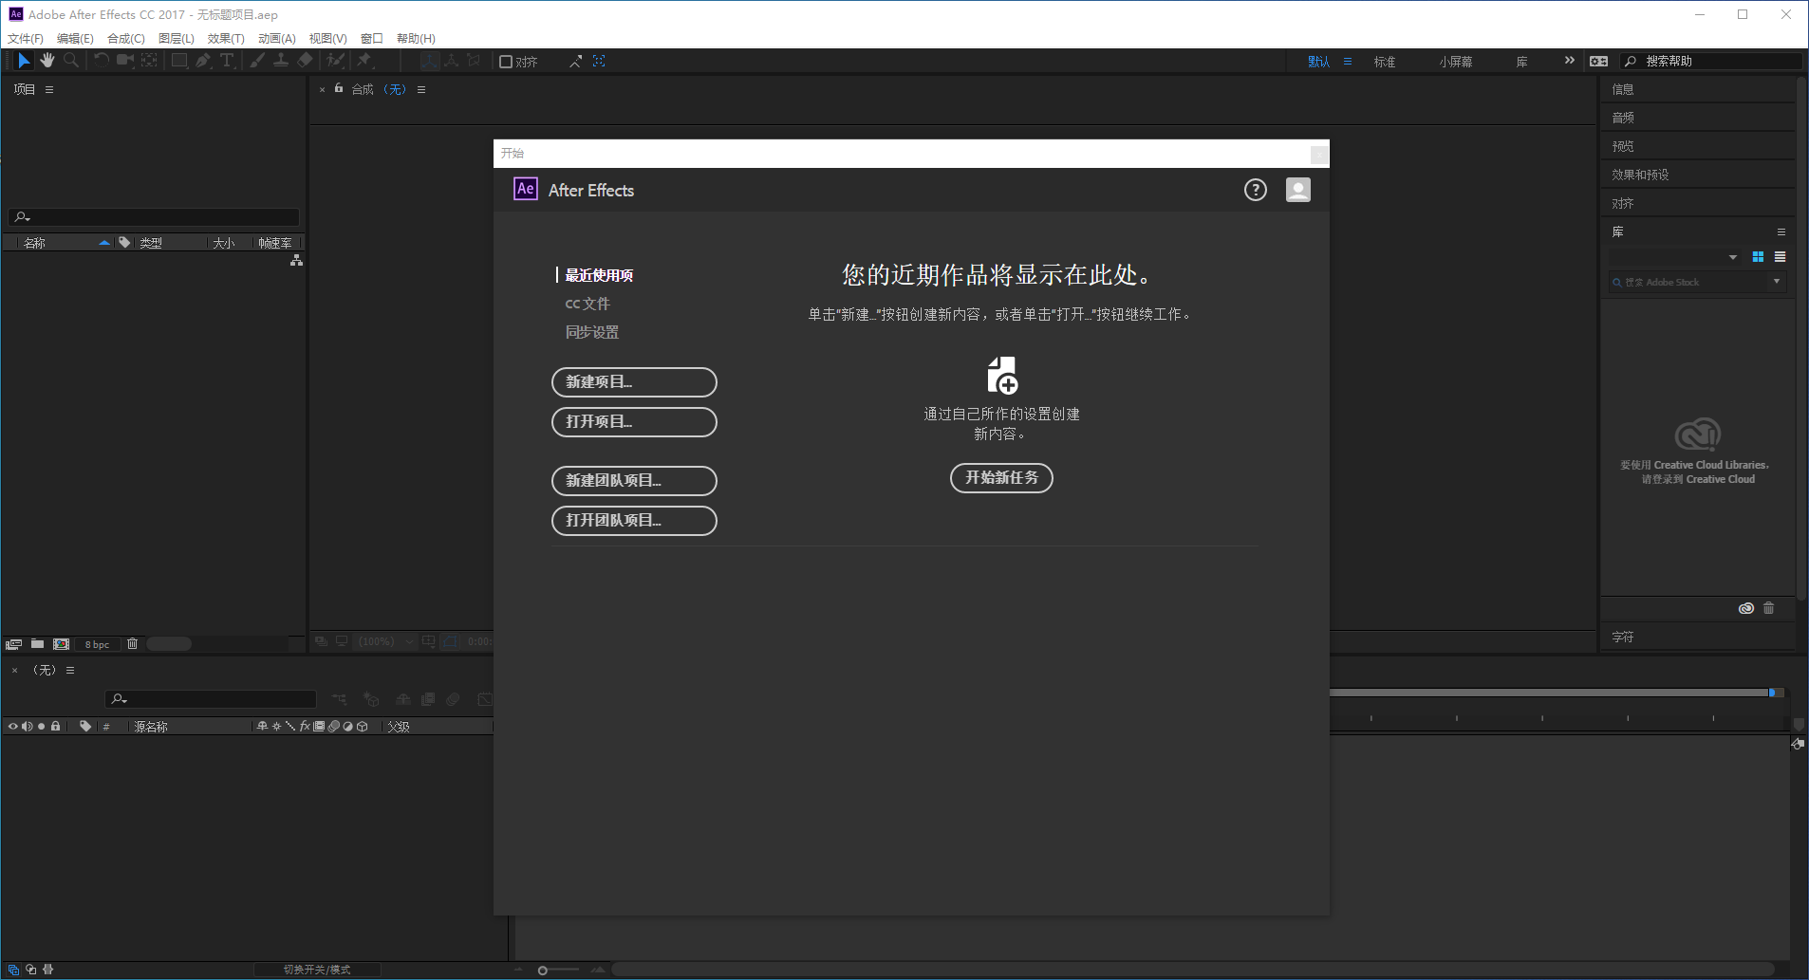Open the 窗口 menu
The width and height of the screenshot is (1809, 980).
pyautogui.click(x=372, y=38)
